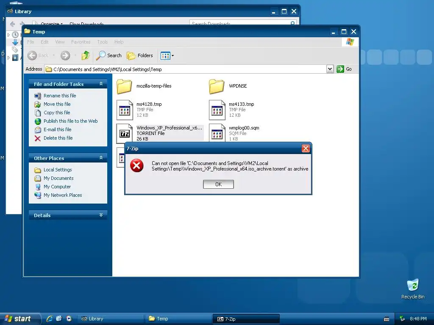Collapse the Other Places panel
434x325 pixels.
click(x=101, y=158)
